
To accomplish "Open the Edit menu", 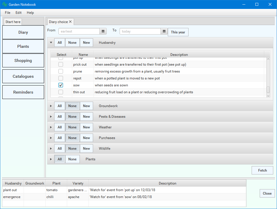I will pos(18,13).
